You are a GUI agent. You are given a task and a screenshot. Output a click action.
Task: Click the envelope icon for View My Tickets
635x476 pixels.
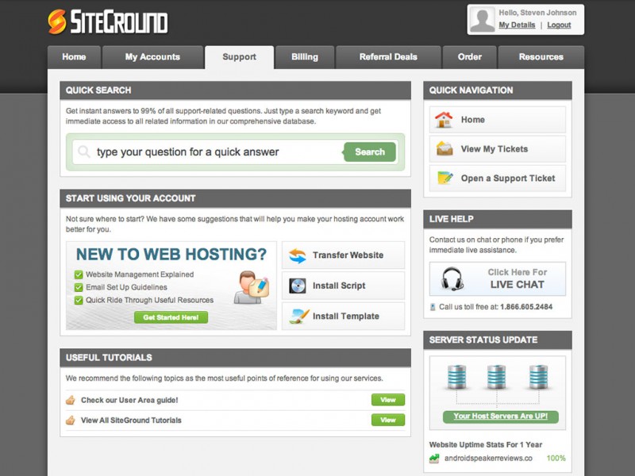pos(444,148)
